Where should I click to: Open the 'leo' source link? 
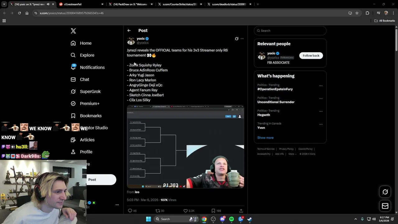coord(137,192)
